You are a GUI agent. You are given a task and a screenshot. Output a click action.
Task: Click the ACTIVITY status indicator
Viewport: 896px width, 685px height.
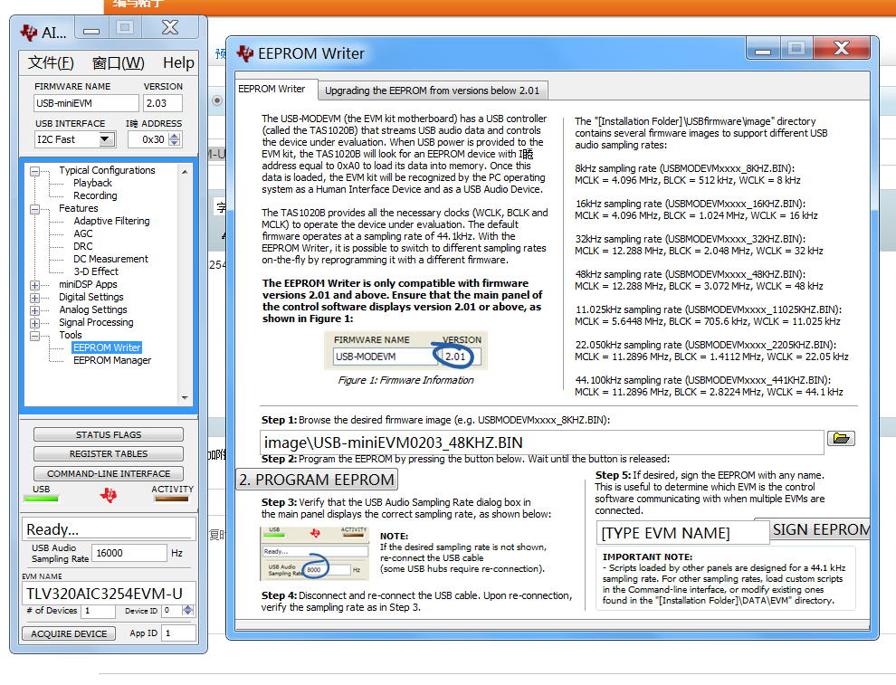coord(171,499)
